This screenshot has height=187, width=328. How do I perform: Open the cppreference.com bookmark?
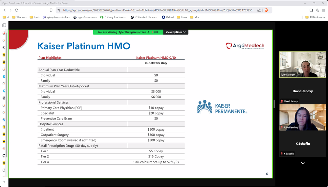(x=85, y=17)
